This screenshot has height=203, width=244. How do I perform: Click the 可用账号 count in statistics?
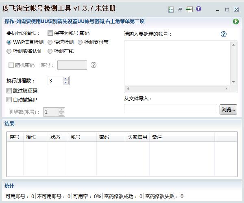tap(33, 197)
